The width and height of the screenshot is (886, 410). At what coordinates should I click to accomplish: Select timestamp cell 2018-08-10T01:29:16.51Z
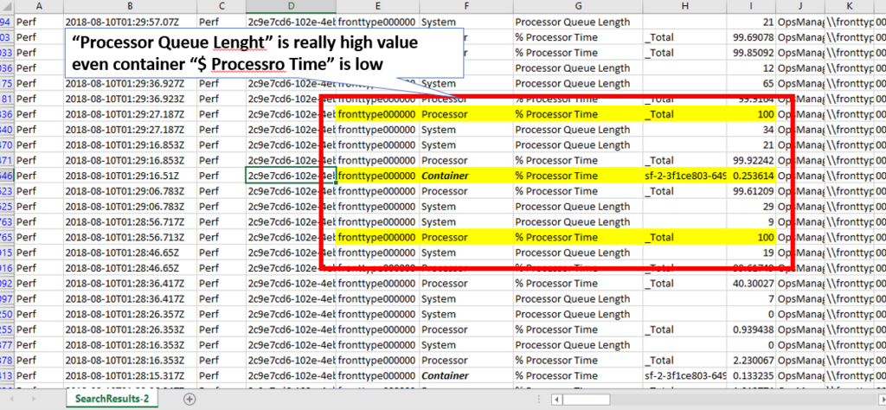(131, 176)
